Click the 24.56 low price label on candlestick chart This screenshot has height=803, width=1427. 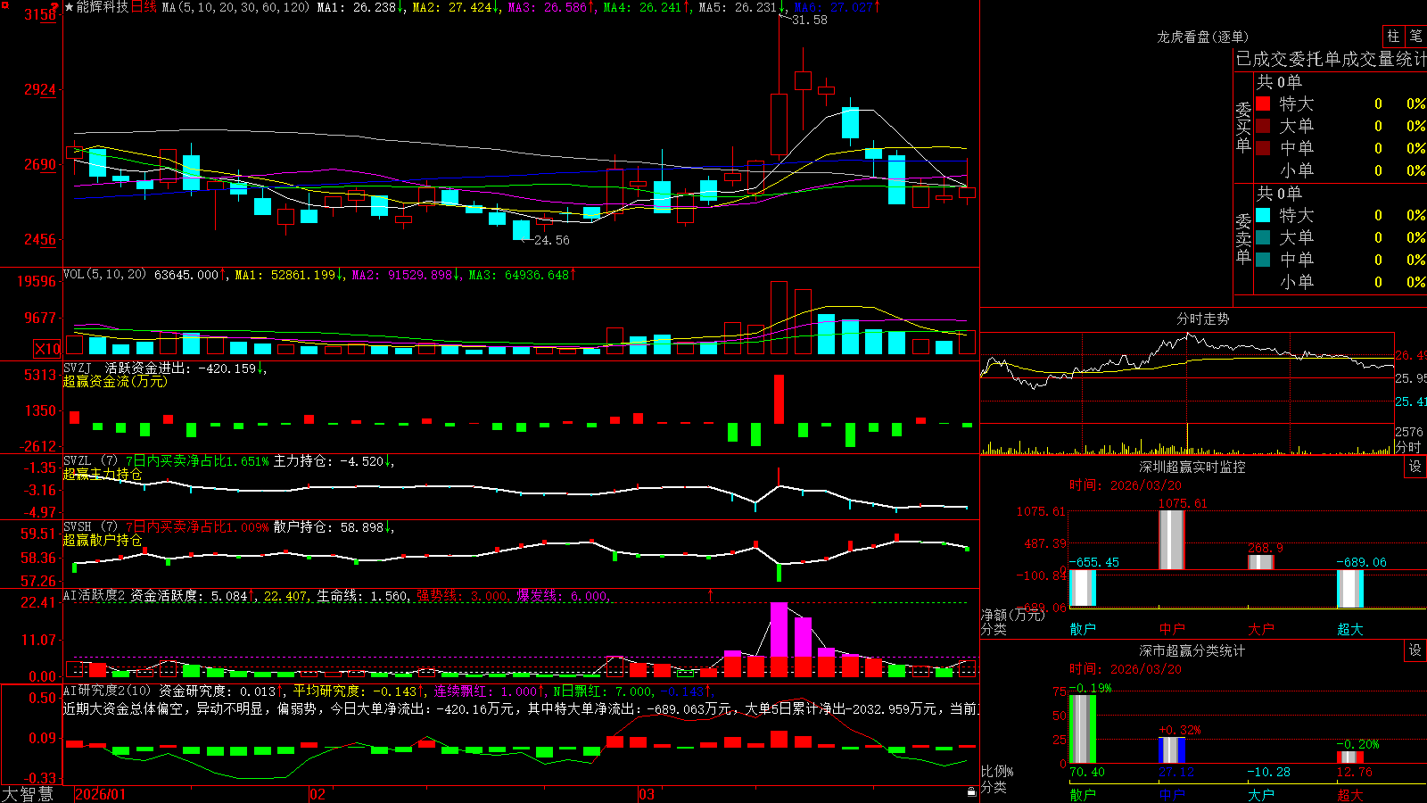click(552, 240)
